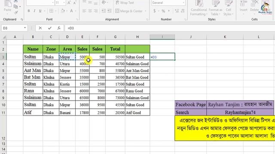
Task: Open the General number format dropdown
Action: 183,3
